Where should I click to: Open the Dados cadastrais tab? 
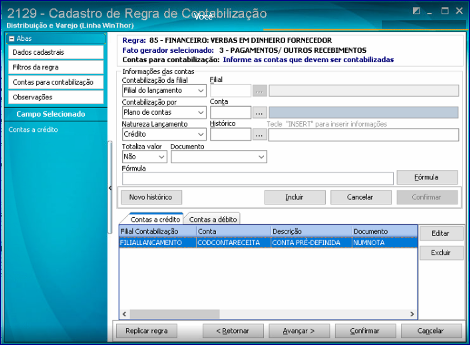point(56,52)
